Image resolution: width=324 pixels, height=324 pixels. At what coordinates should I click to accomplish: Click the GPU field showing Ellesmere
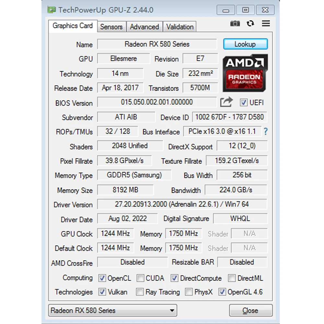point(123,58)
